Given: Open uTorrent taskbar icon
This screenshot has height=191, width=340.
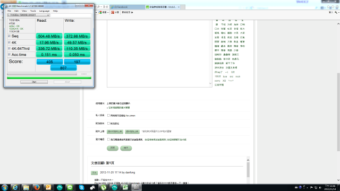Looking at the screenshot, I should 104,187.
